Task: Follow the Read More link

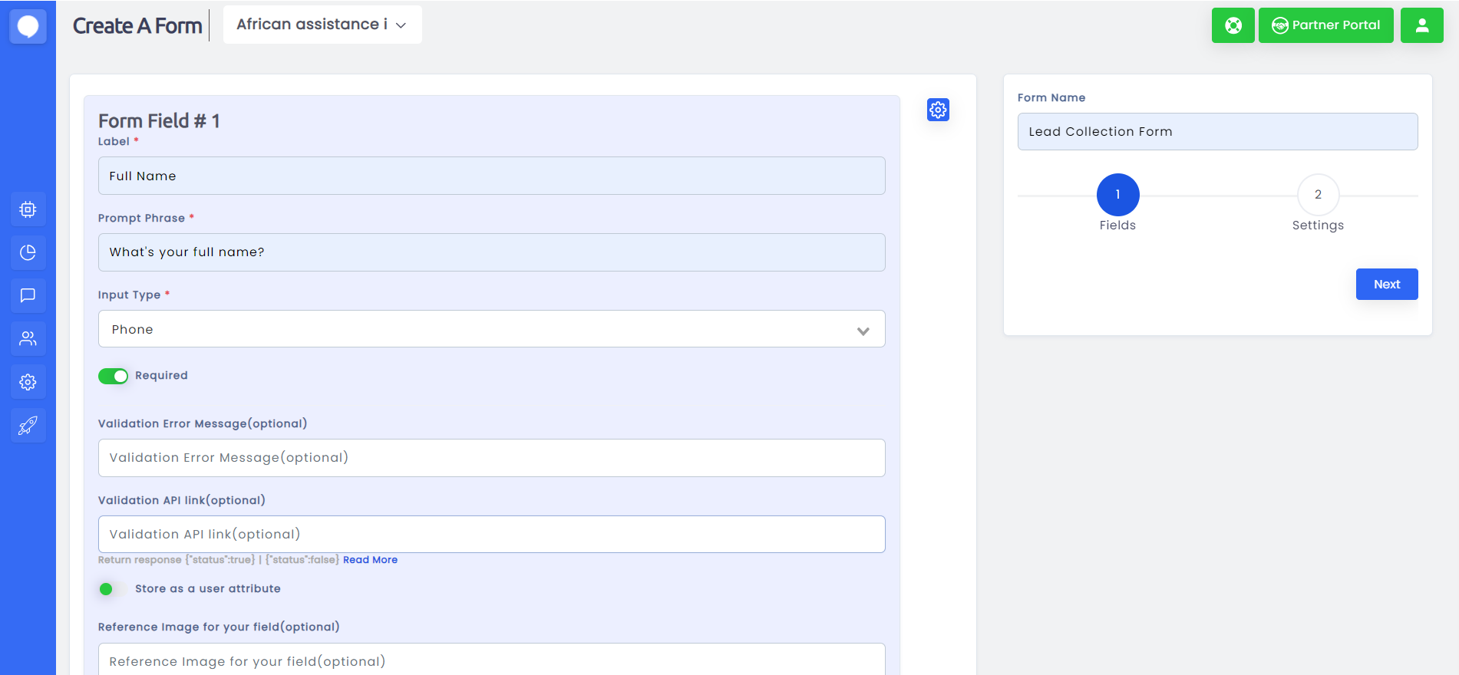Action: [370, 560]
